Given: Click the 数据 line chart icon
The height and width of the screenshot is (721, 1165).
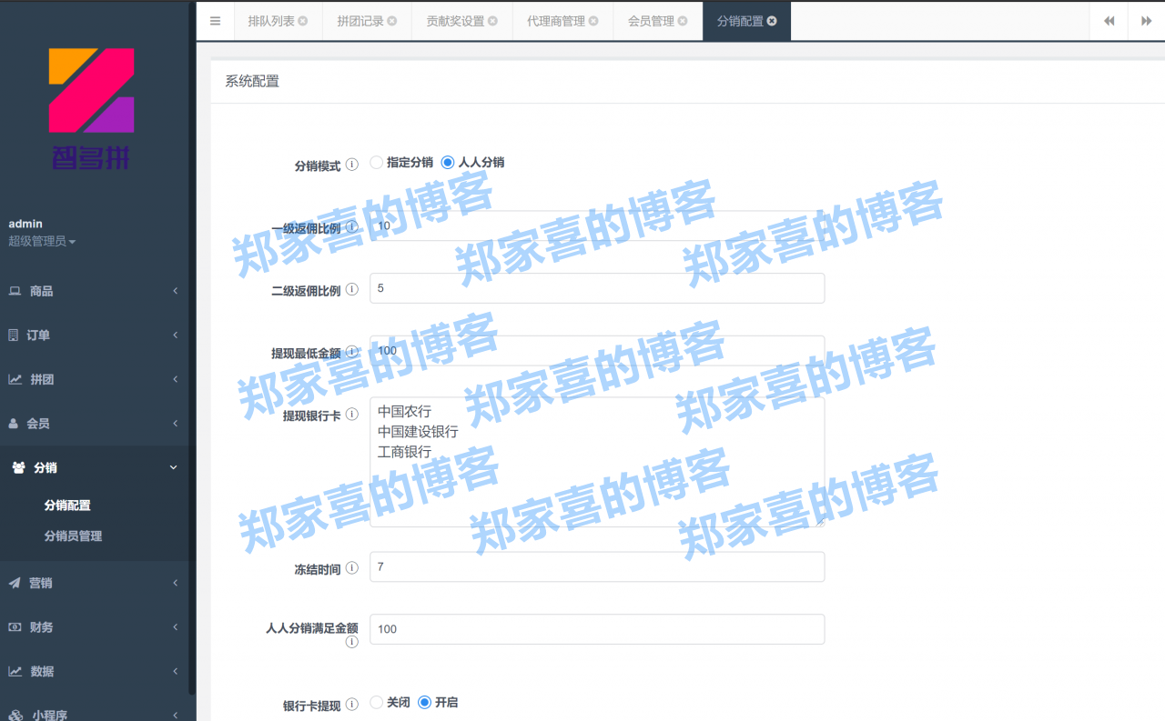Looking at the screenshot, I should click(x=15, y=671).
